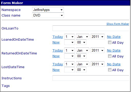Open month dropdown for LoanedOnDateTime
Image resolution: width=131 pixels, height=92 pixels.
83,37
